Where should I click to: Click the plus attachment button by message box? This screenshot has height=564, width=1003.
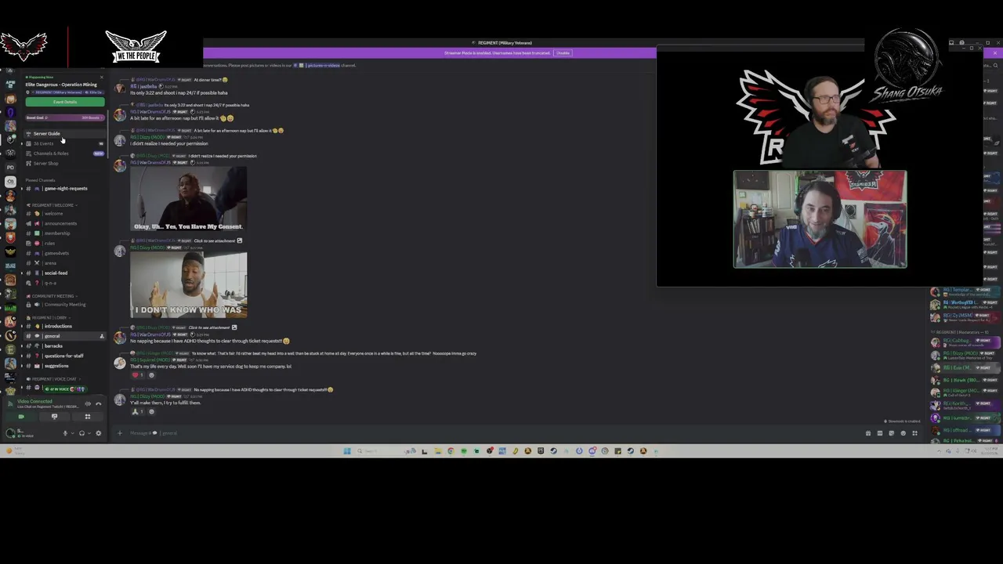pyautogui.click(x=120, y=433)
